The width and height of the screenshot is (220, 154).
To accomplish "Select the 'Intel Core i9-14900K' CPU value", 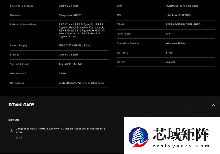I will 179,15.
